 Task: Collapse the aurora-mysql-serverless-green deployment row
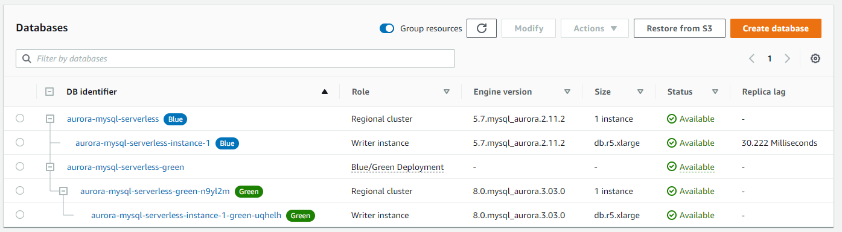coord(51,167)
